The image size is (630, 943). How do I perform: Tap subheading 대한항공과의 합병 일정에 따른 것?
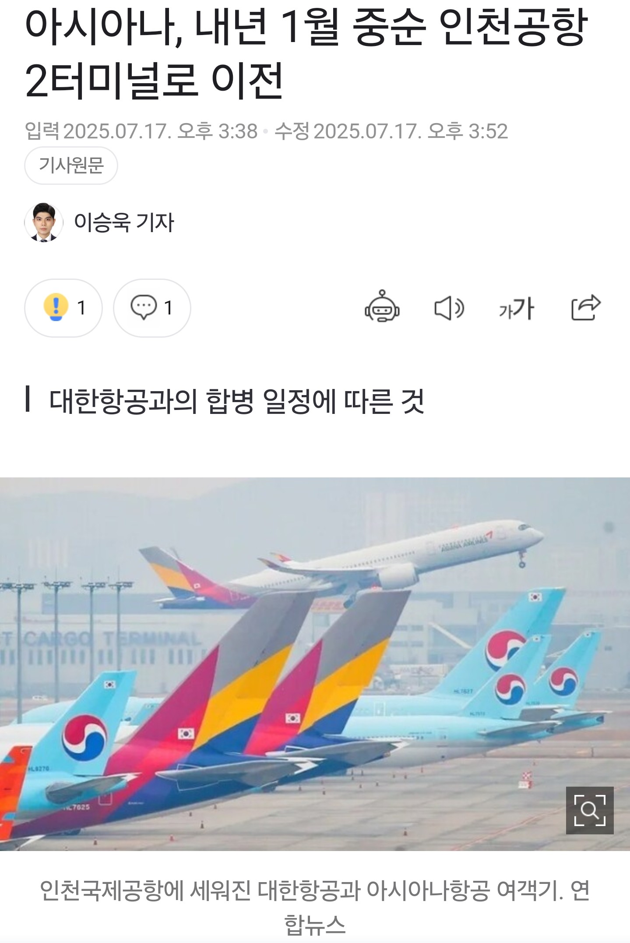pos(236,400)
